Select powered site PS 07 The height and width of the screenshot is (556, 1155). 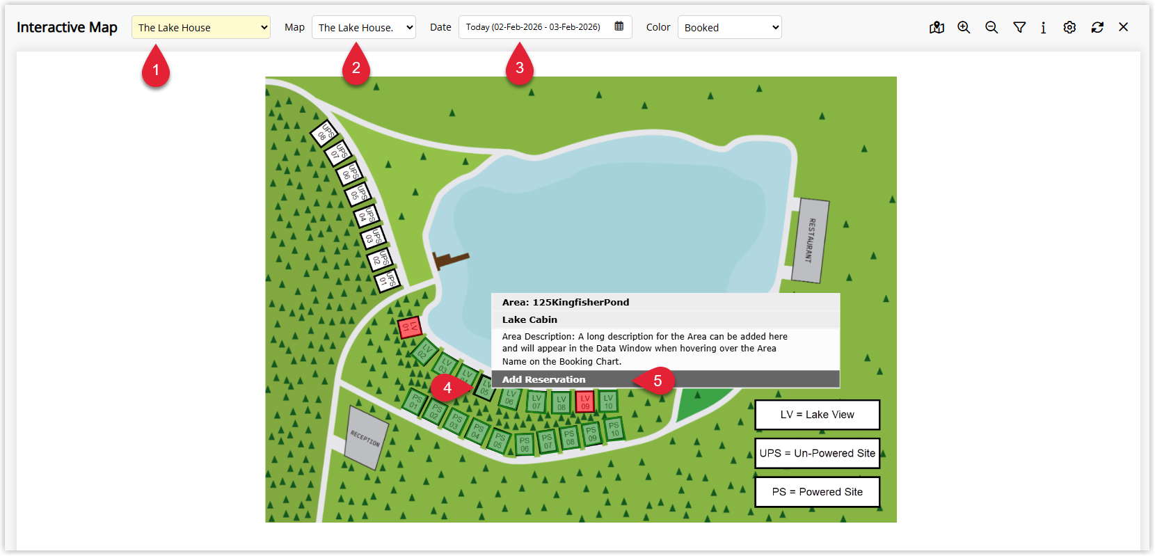tap(548, 441)
